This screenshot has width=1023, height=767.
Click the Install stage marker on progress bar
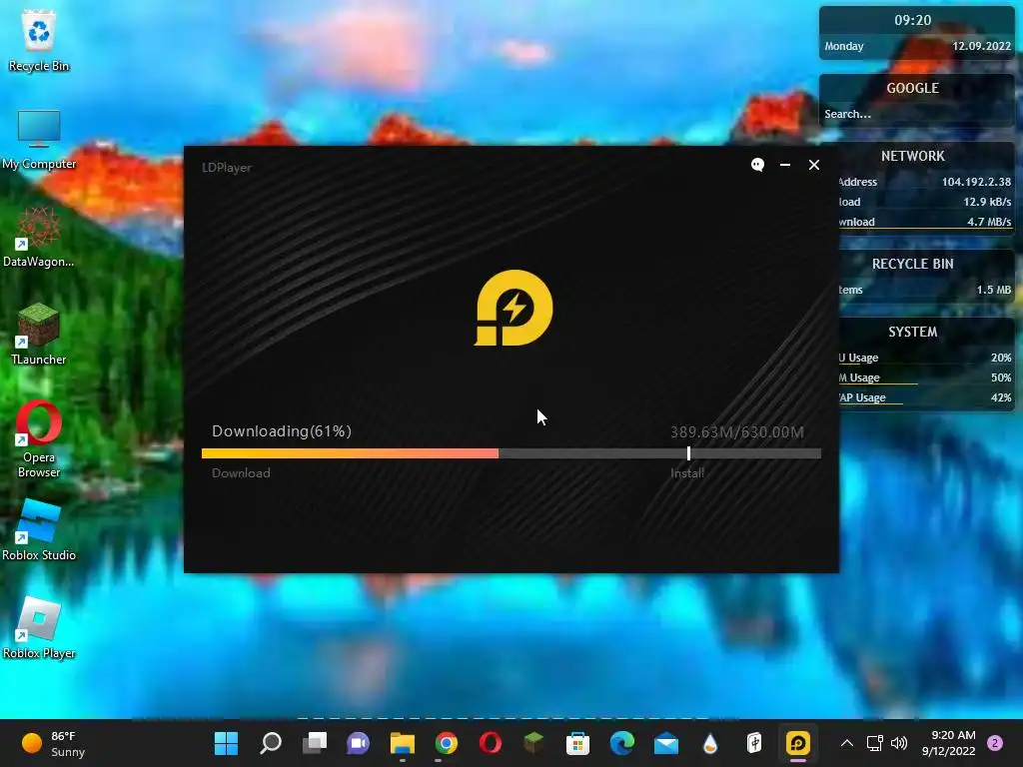point(689,453)
